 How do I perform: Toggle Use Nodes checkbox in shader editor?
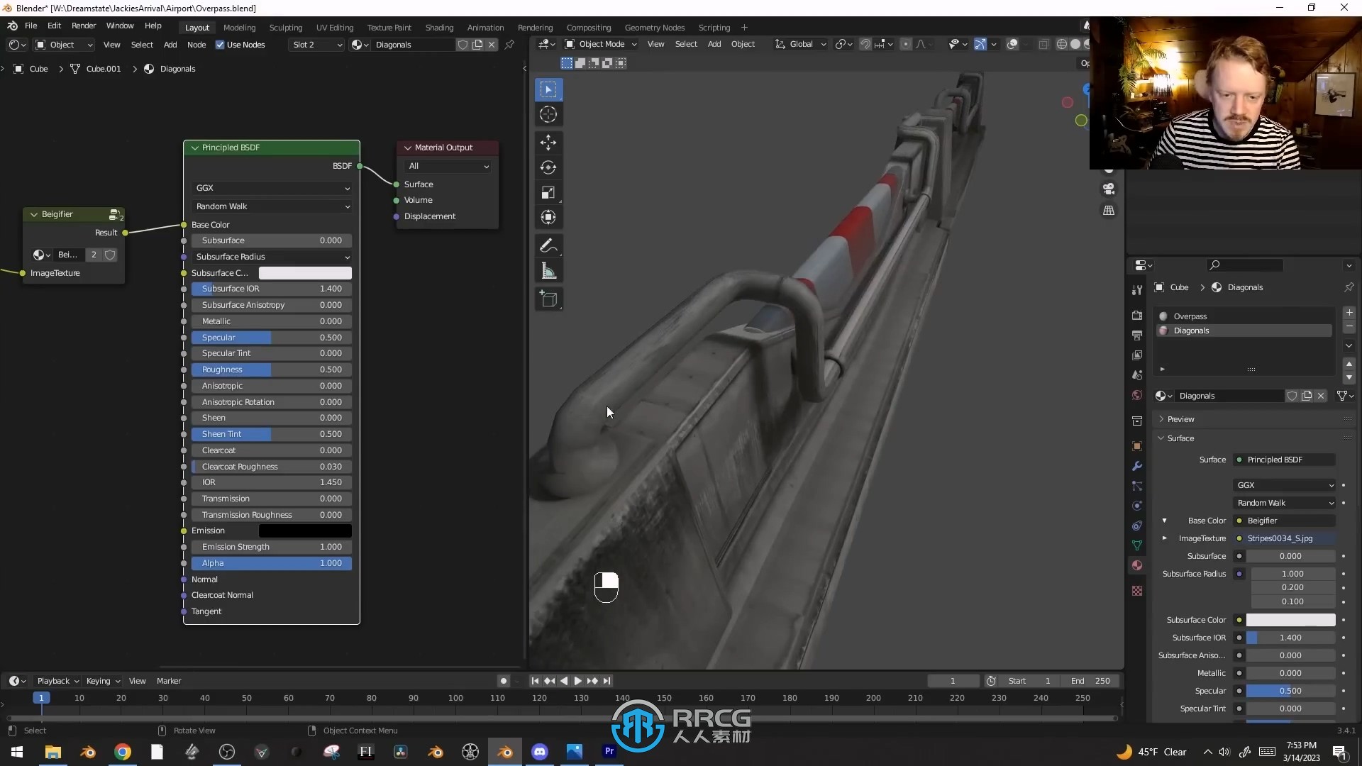(219, 44)
